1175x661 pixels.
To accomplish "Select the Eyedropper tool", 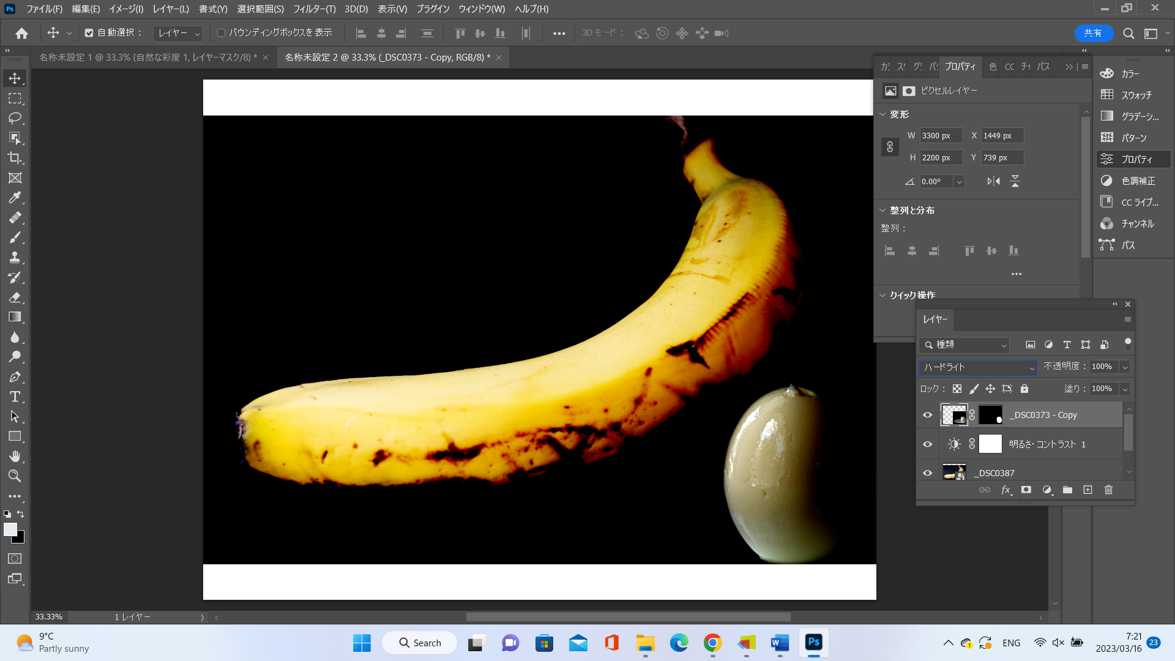I will (x=15, y=198).
